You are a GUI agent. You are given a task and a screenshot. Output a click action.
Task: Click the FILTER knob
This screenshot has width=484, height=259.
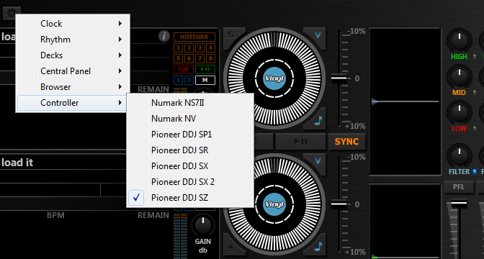click(x=459, y=155)
